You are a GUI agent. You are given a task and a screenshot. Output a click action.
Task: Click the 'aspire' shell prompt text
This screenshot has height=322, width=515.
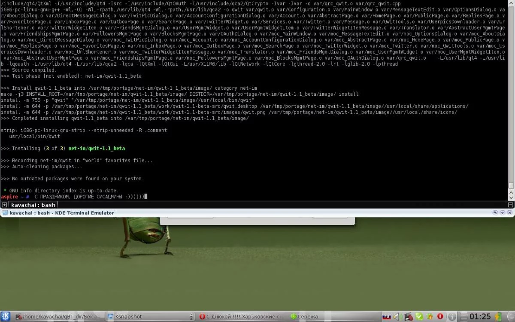click(9, 197)
